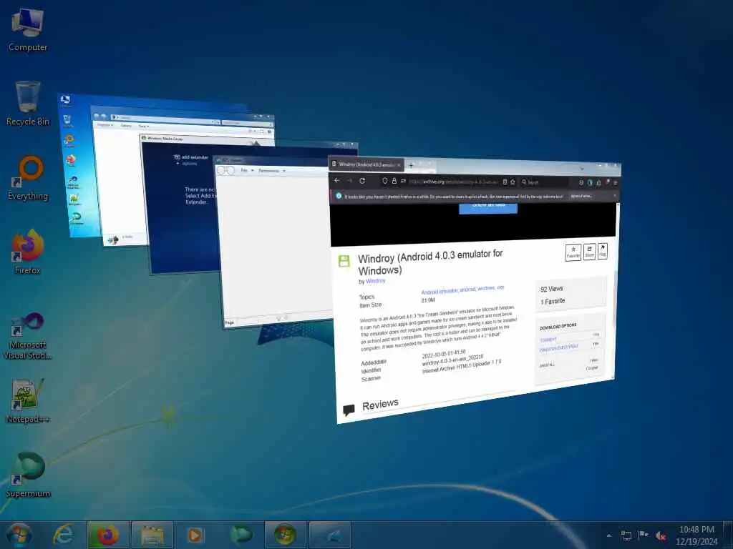Click the Show desktop strip beside the clock
Image resolution: width=733 pixels, height=549 pixels.
[728, 535]
